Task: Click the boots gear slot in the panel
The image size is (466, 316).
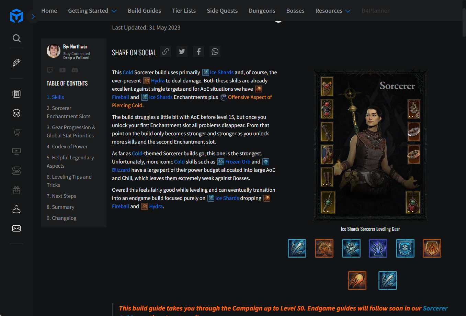Action: [327, 177]
